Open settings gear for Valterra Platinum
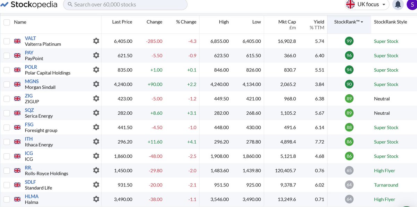 (96, 41)
